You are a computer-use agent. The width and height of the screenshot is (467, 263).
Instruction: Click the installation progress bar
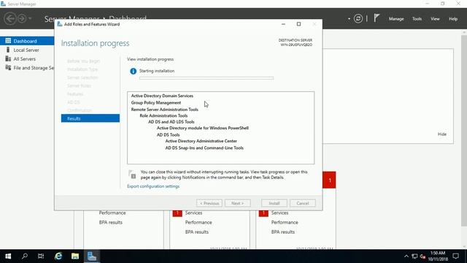point(206,78)
